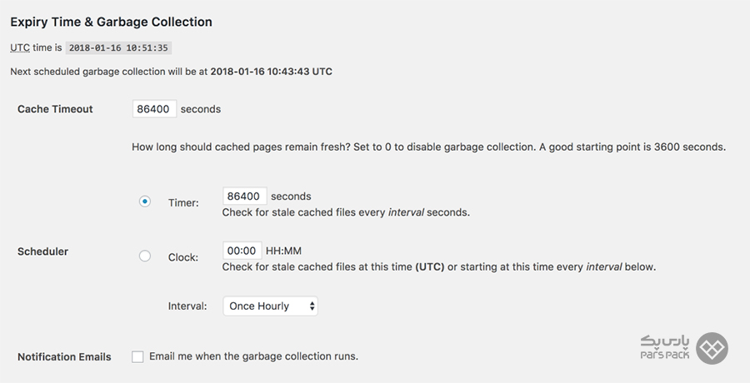Viewport: 750px width, 383px height.
Task: Focus the Cache Timeout seconds field
Action: point(154,109)
